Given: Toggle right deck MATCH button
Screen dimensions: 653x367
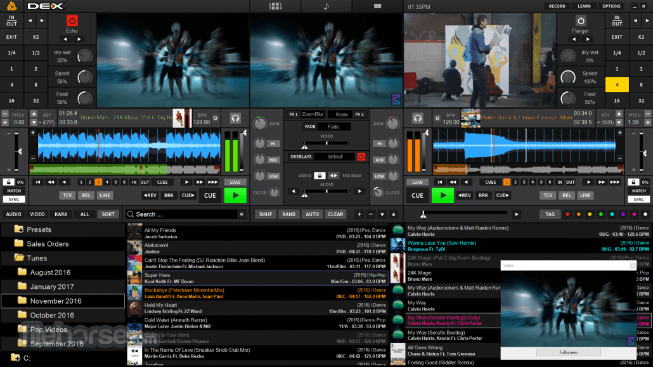Looking at the screenshot, I should 638,191.
